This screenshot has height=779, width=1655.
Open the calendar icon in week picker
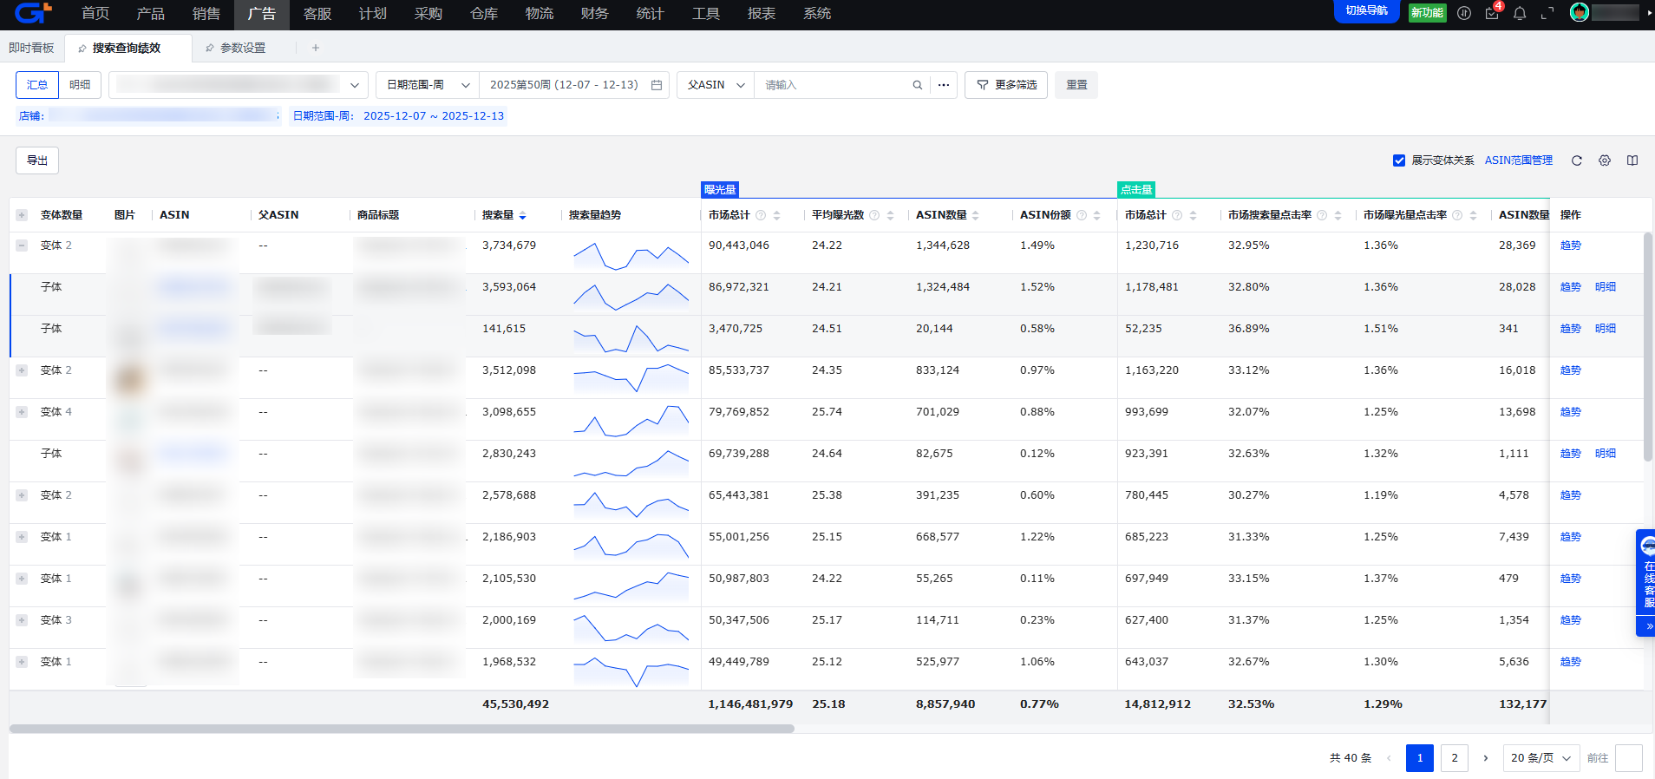click(657, 85)
